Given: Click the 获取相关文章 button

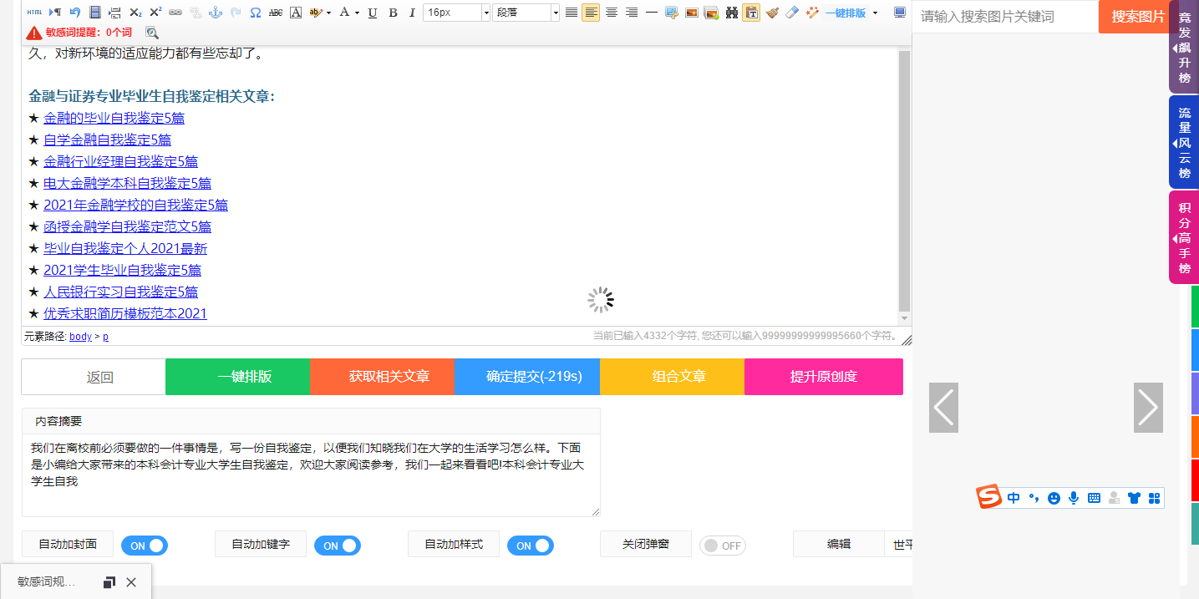Looking at the screenshot, I should tap(382, 377).
